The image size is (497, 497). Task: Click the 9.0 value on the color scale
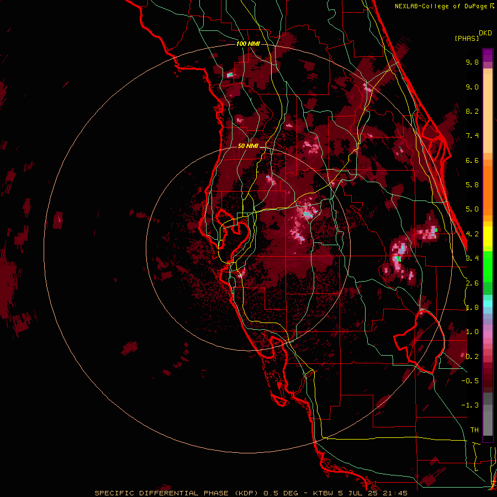472,87
